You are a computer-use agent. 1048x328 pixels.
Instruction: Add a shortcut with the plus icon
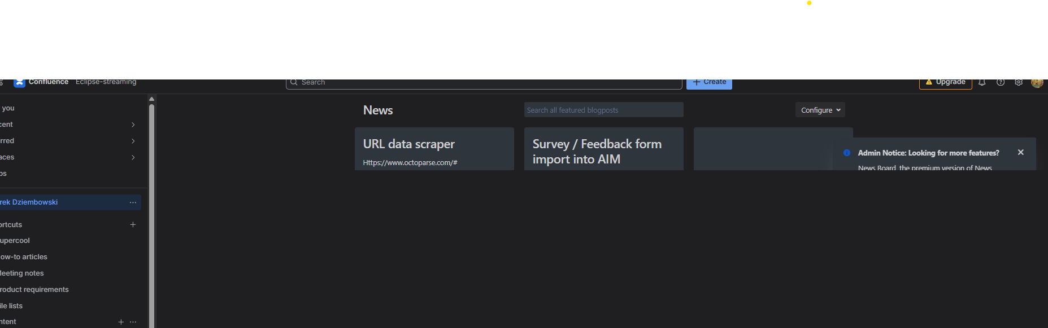pos(133,224)
